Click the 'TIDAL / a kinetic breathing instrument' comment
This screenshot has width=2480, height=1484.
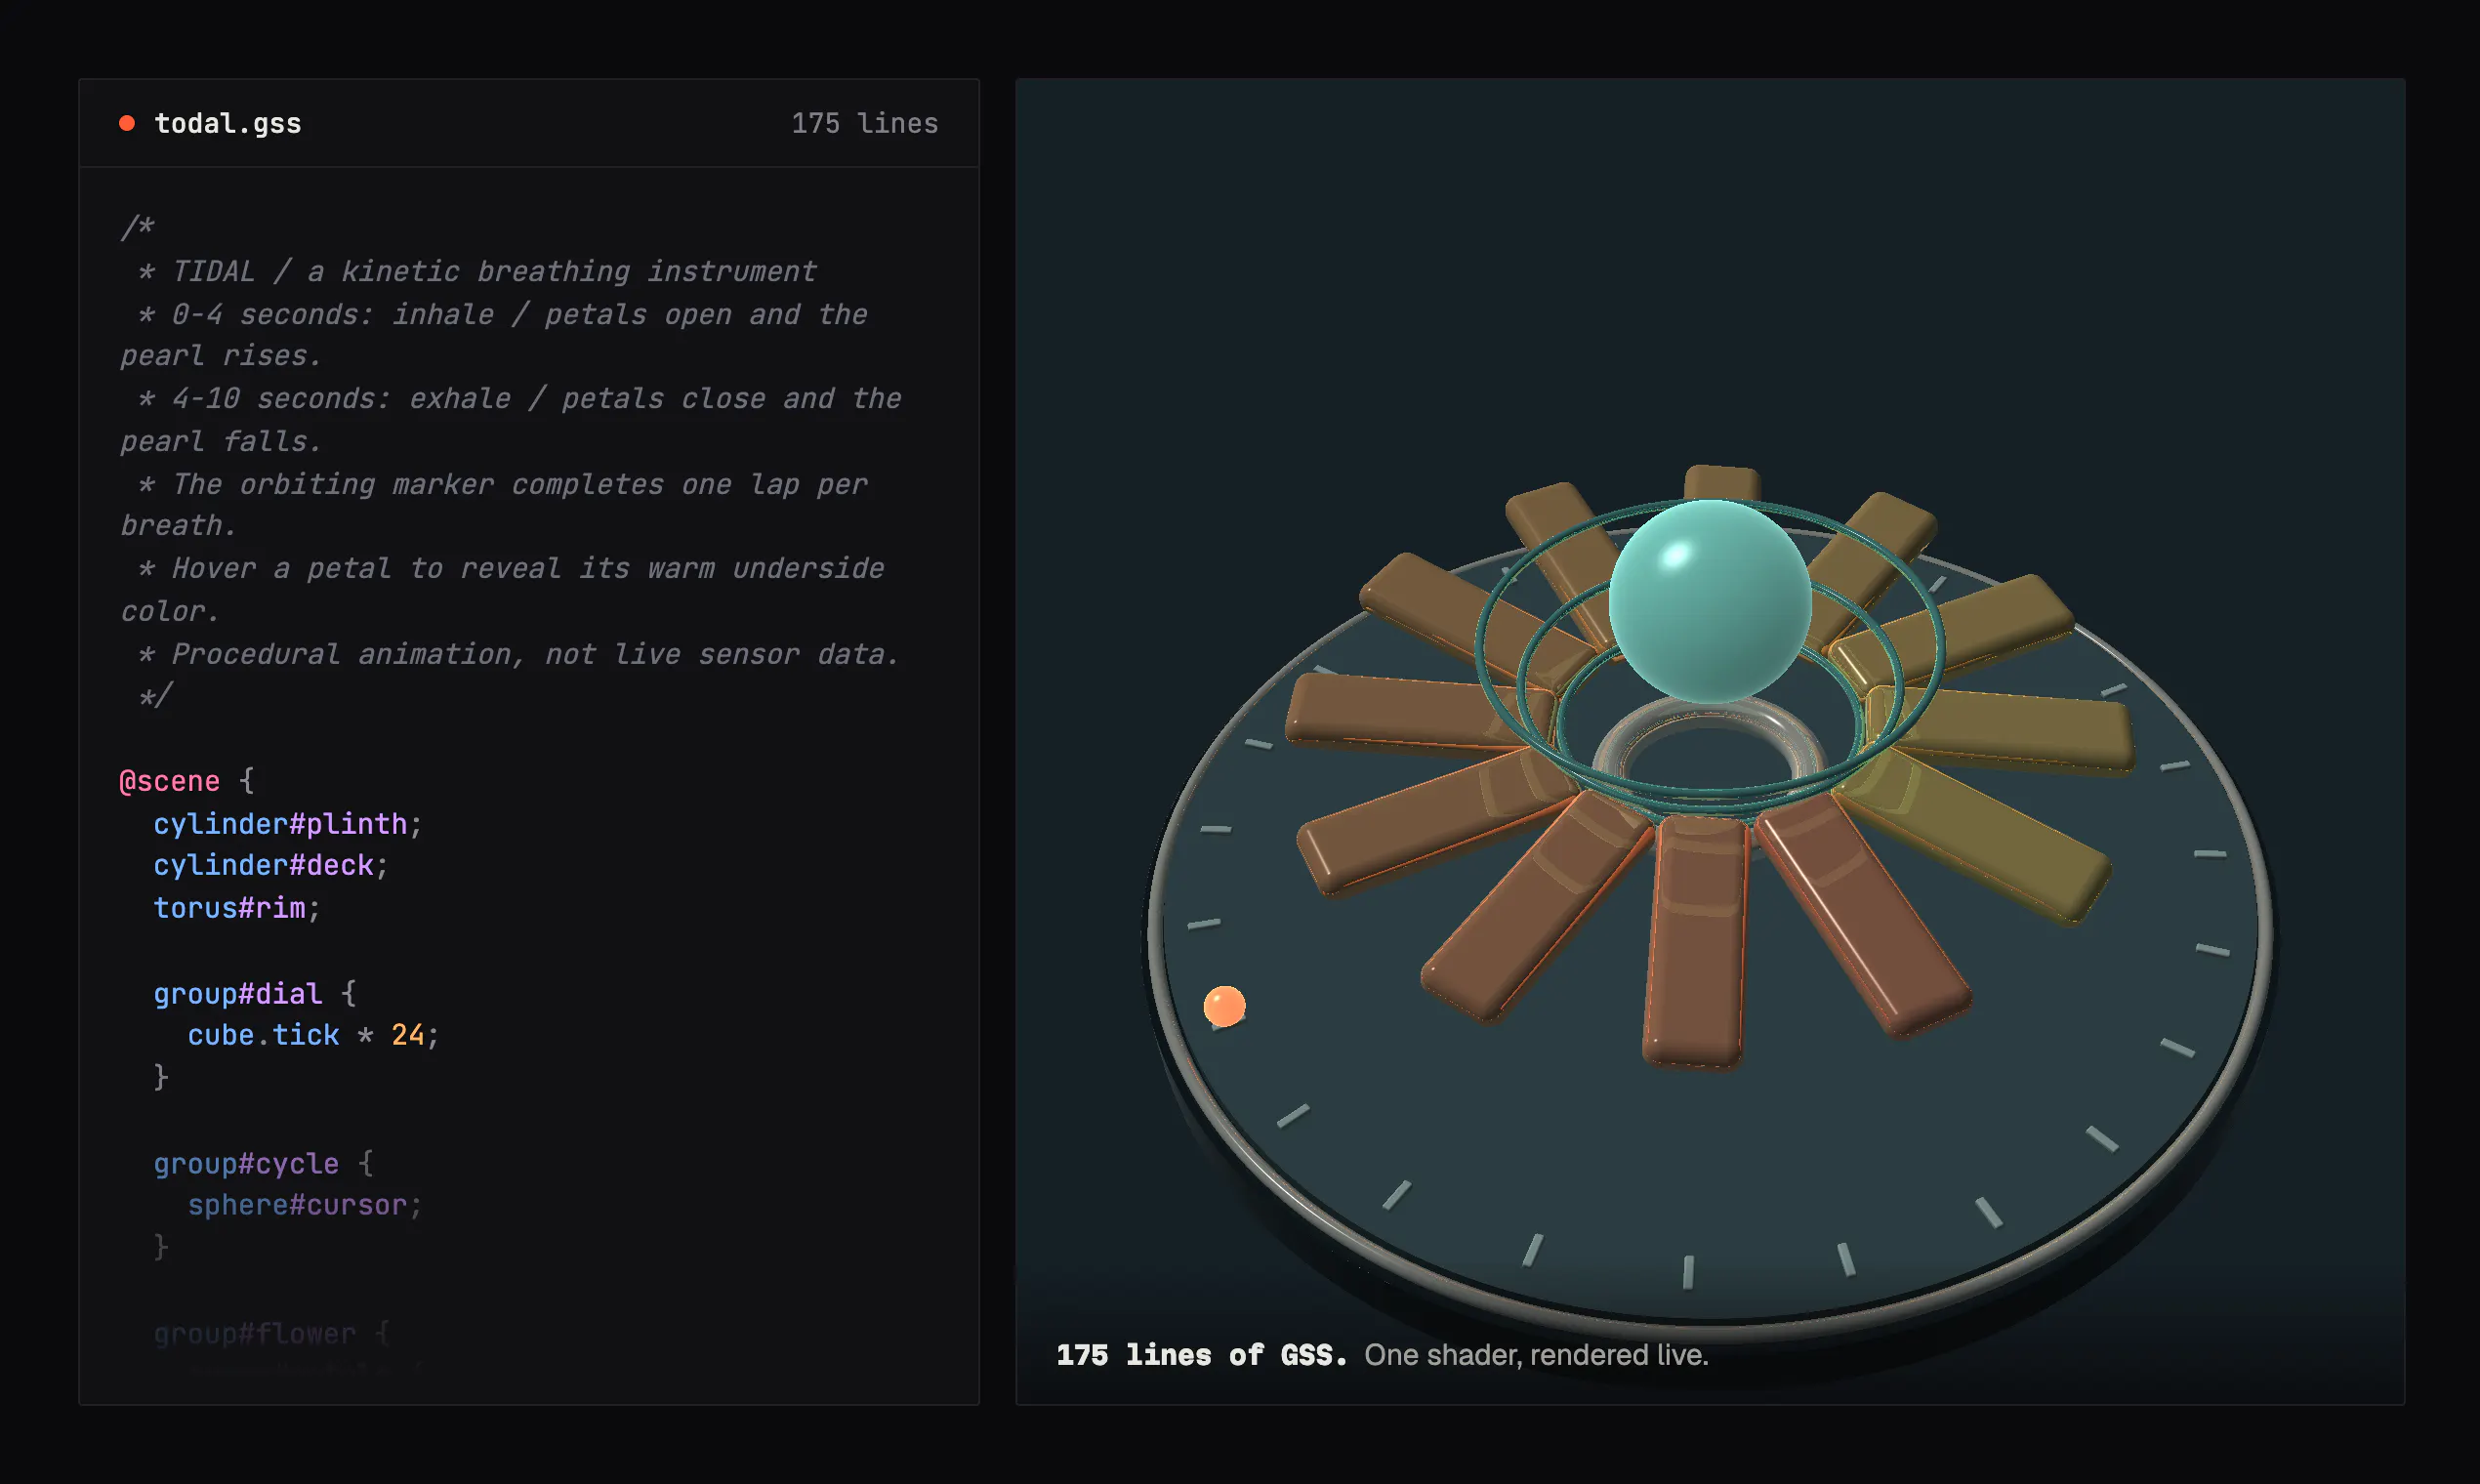494,271
